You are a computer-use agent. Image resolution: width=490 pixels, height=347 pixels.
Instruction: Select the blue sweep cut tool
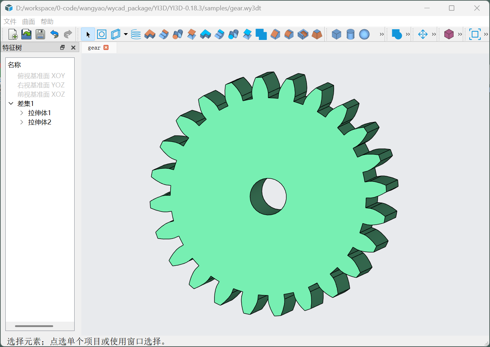[x=233, y=34]
